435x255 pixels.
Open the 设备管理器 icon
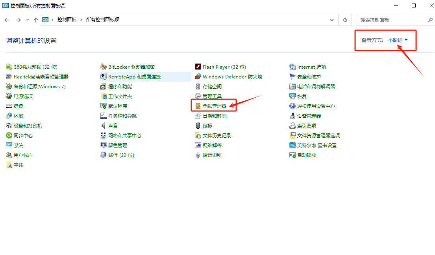pos(292,116)
